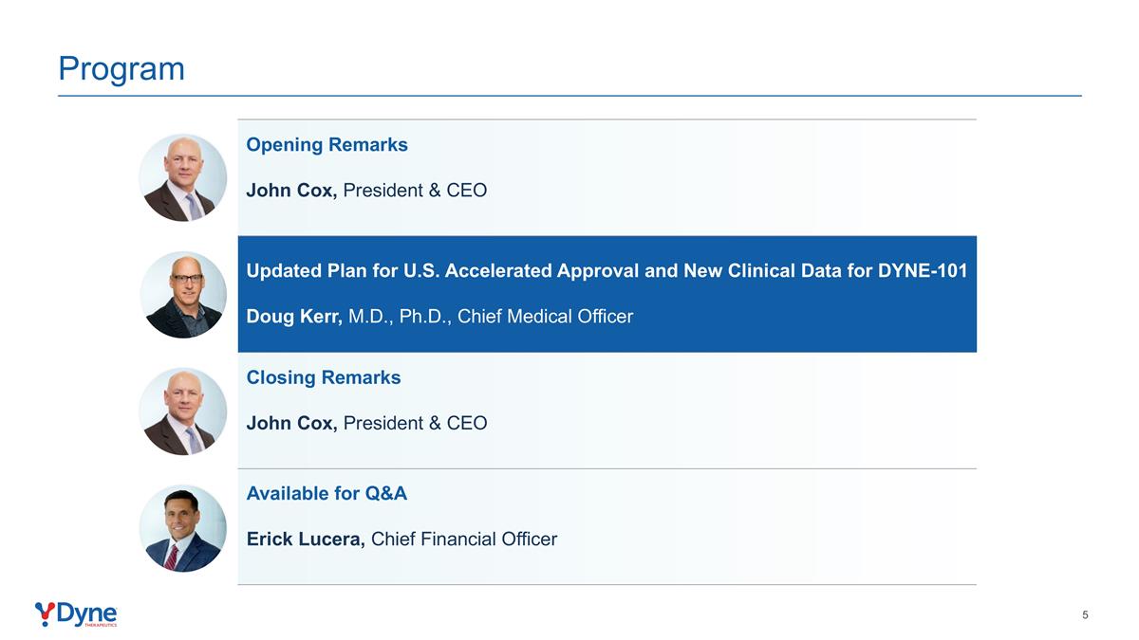Viewport: 1139px width, 640px height.
Task: Select the "Updated Plan for U.S. Accelerated Approval" heading
Action: click(607, 271)
